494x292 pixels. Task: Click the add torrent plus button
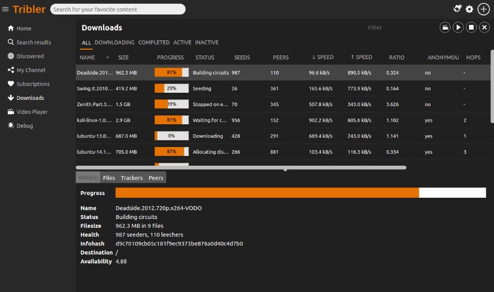click(483, 9)
